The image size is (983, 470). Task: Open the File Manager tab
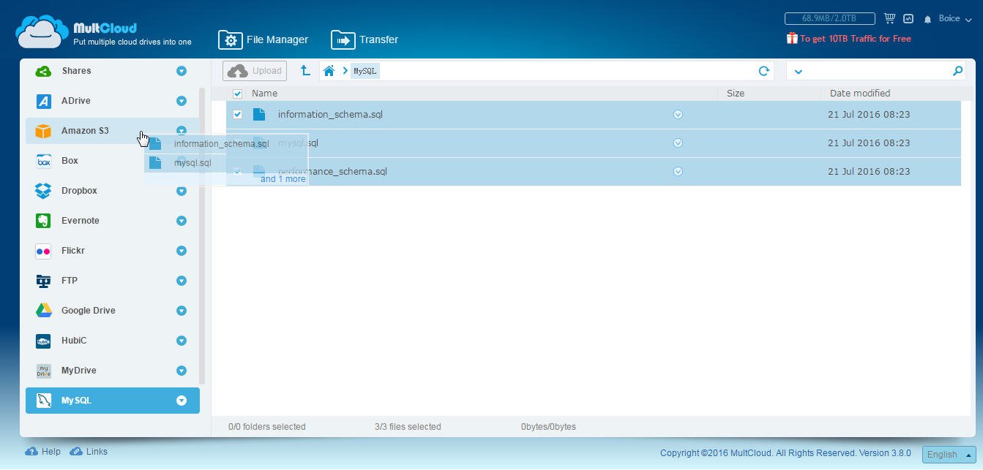(x=263, y=39)
